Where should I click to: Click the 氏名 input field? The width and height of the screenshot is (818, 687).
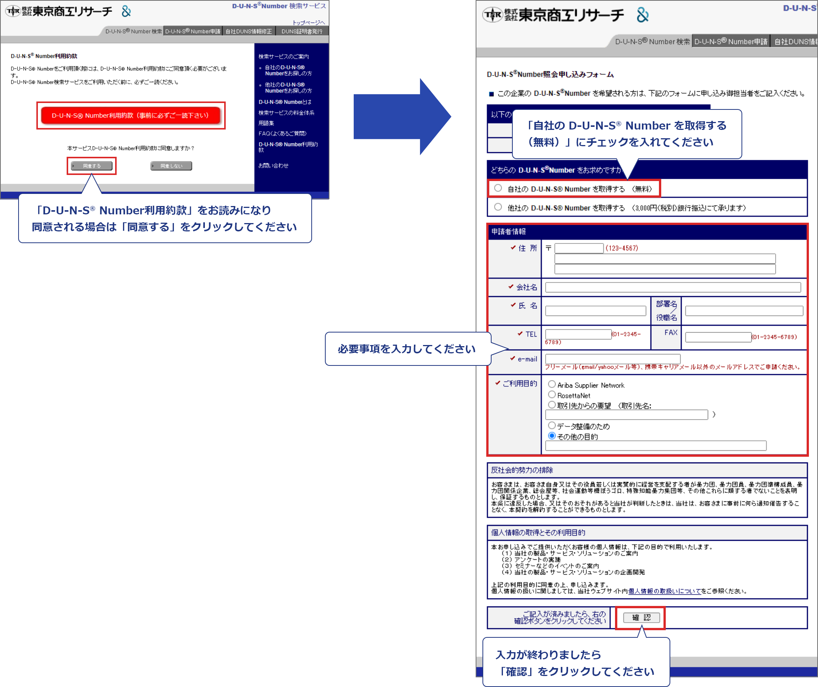[596, 311]
